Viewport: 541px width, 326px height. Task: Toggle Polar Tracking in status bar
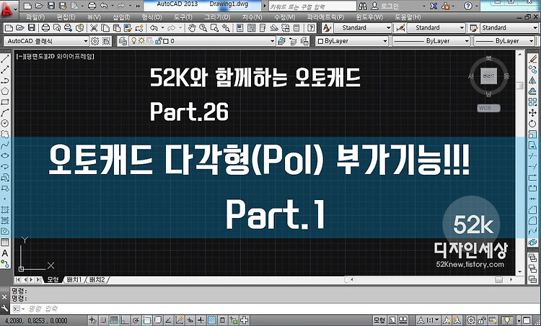pyautogui.click(x=136, y=320)
